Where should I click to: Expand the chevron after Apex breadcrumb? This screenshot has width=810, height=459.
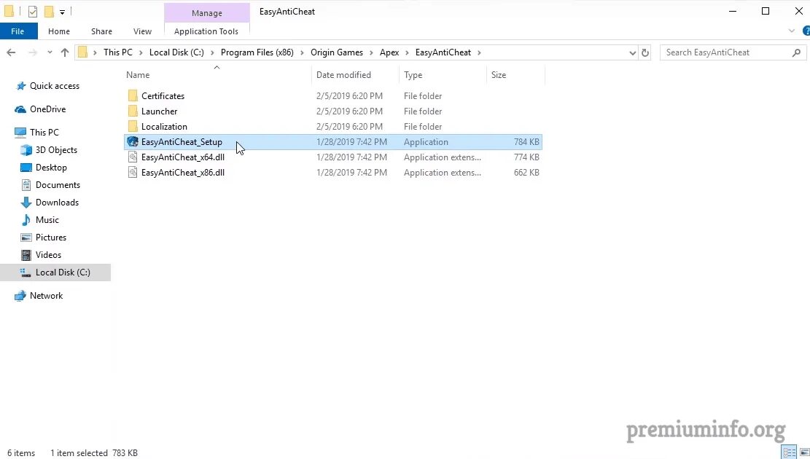click(x=407, y=52)
